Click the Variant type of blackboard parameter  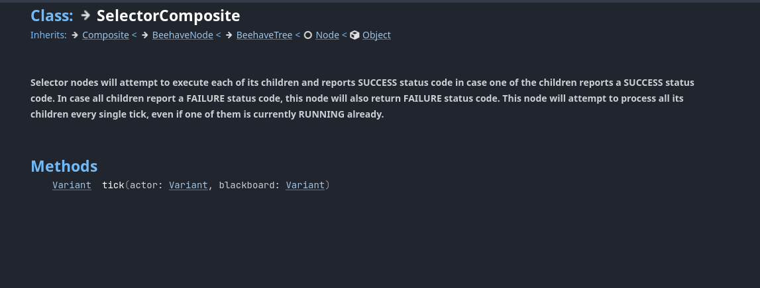pyautogui.click(x=305, y=185)
